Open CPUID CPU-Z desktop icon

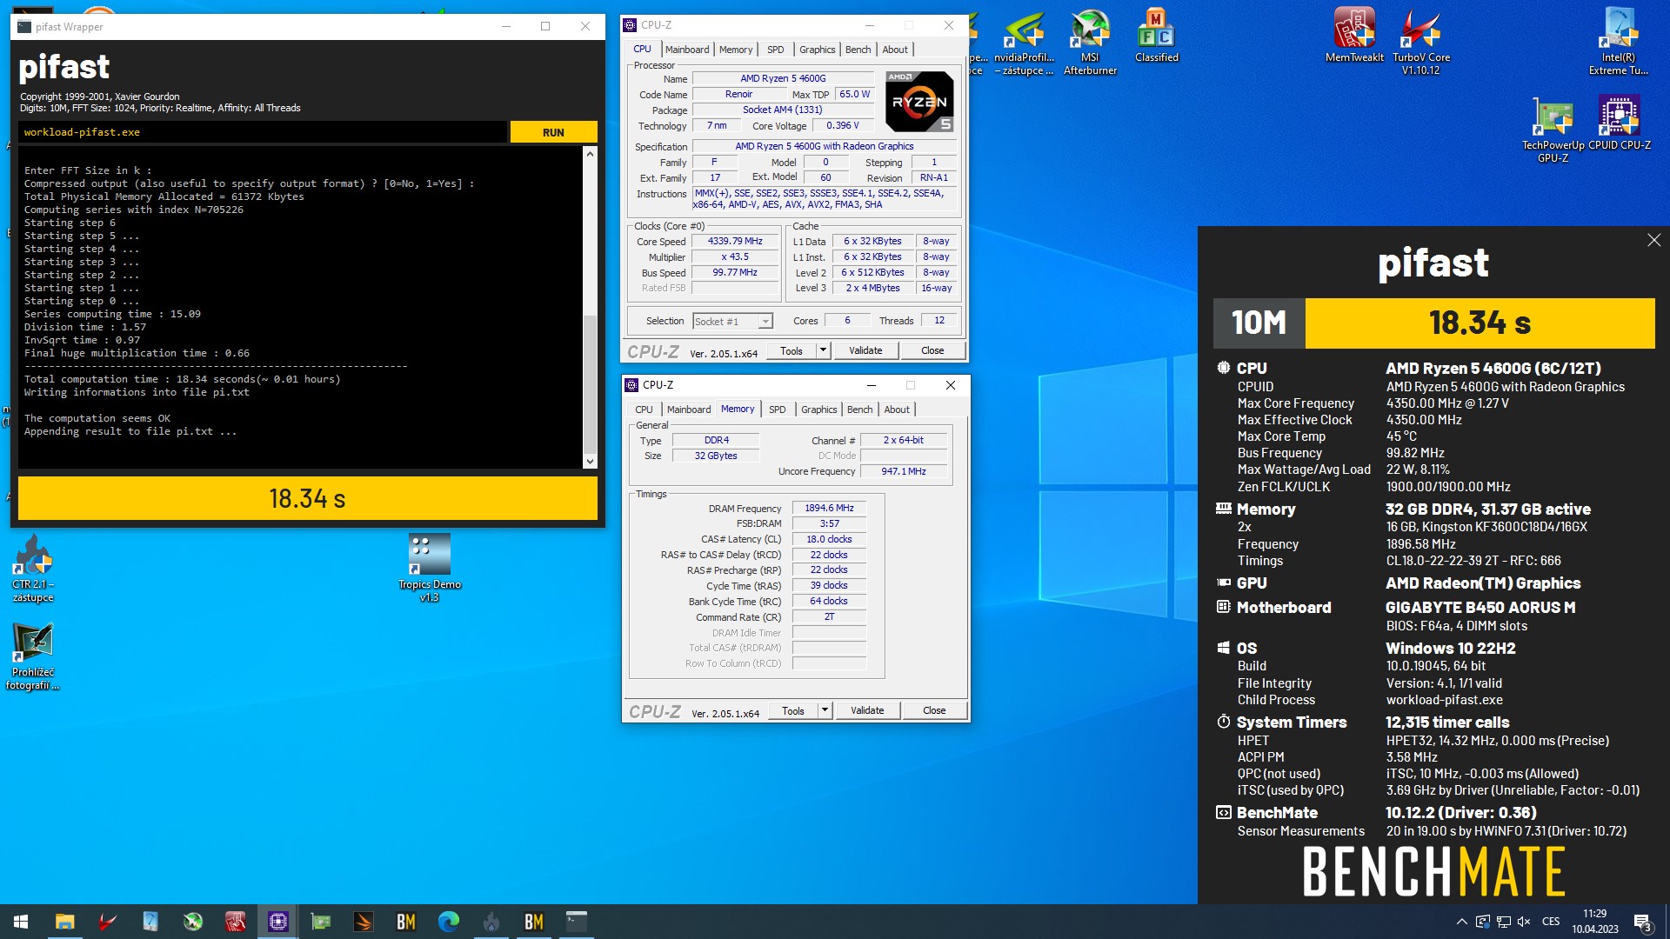point(1619,123)
